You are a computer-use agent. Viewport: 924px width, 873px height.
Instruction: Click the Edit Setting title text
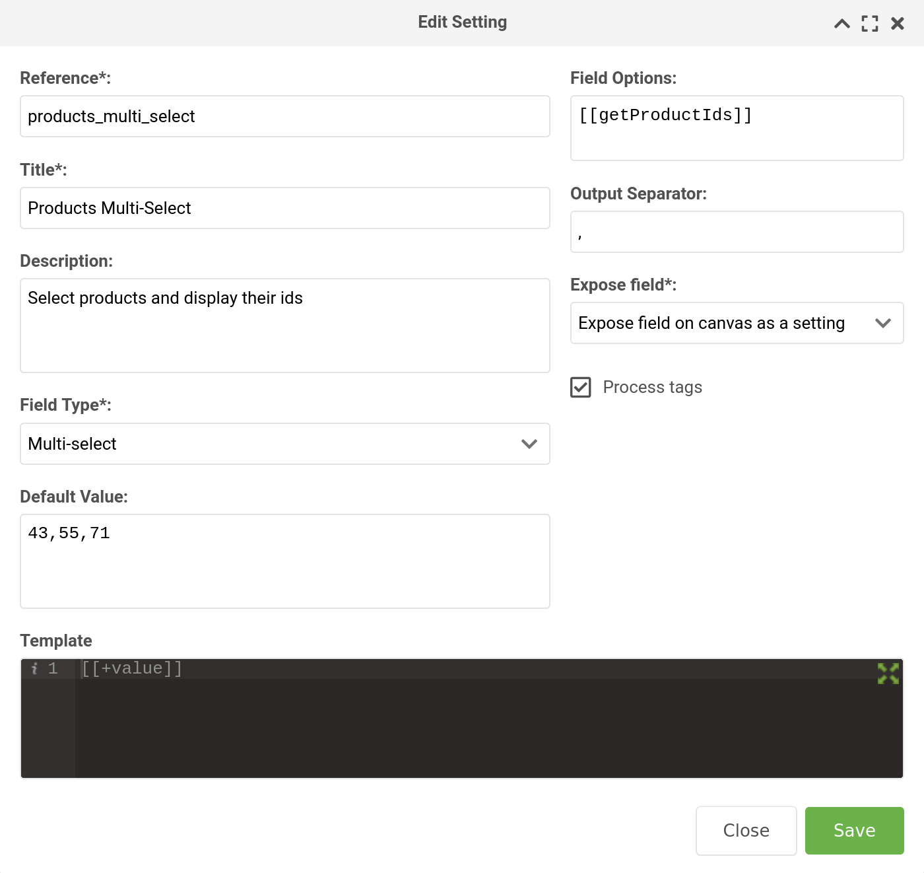tap(462, 22)
